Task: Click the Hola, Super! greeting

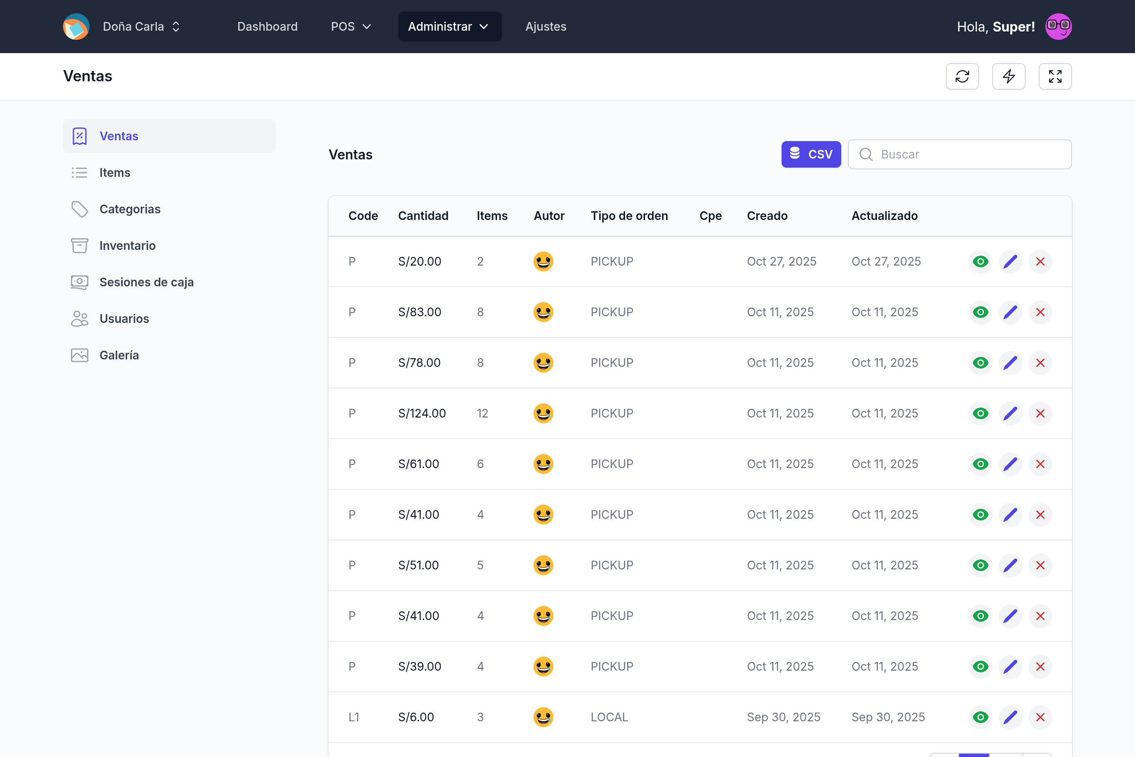Action: pos(996,27)
